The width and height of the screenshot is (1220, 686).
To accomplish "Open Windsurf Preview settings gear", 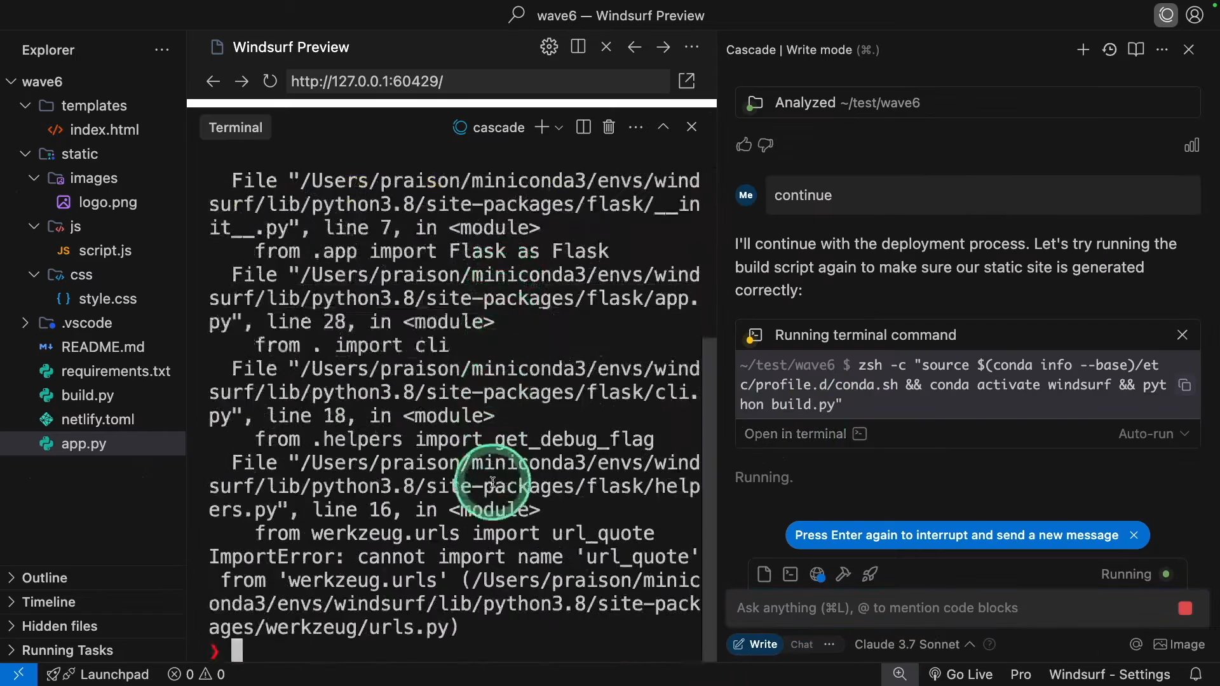I will pos(549,47).
